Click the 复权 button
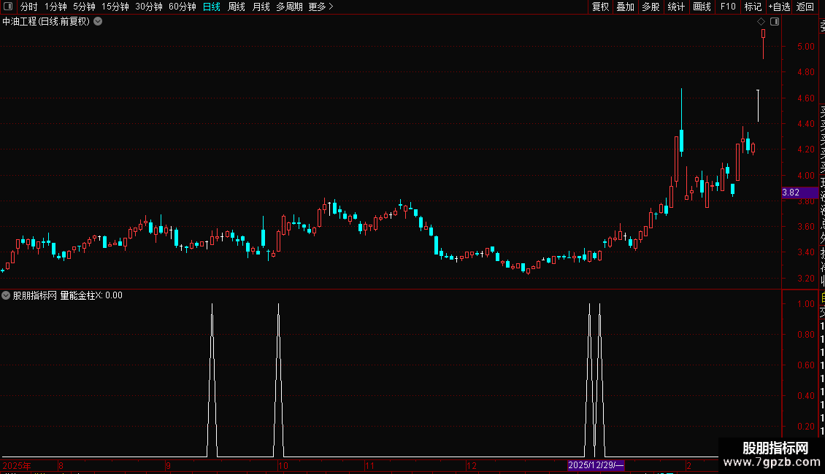 (x=600, y=7)
